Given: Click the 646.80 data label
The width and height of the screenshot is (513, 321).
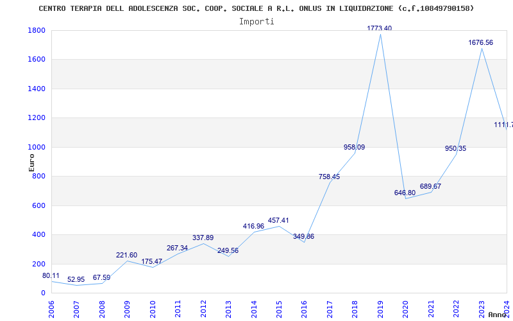Looking at the screenshot, I should [405, 193].
